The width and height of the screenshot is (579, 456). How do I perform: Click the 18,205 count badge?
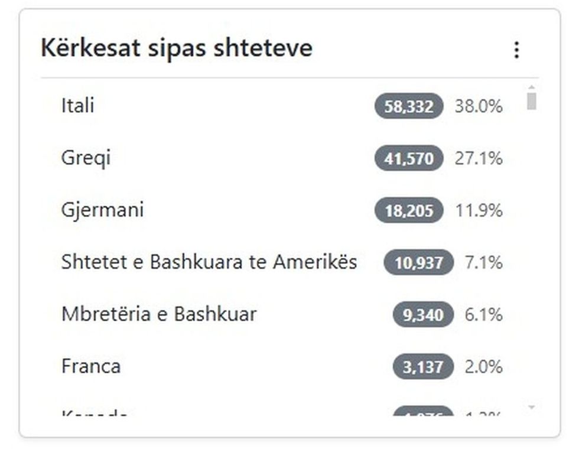[x=409, y=210]
